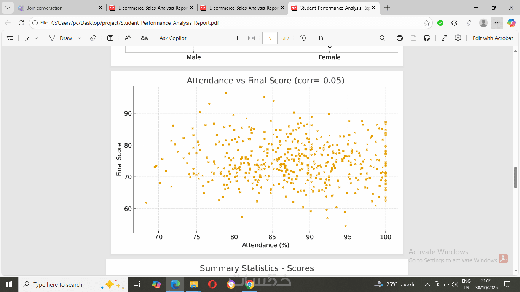Viewport: 520px width, 292px height.
Task: Click Edit with Acrobat
Action: (x=493, y=38)
